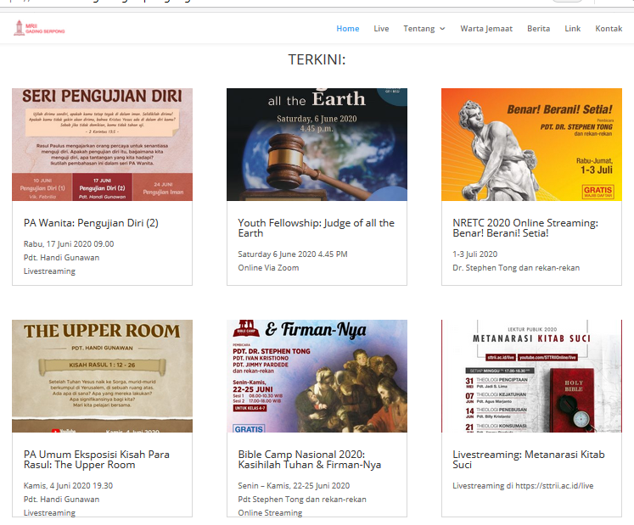Expand the Tentang dropdown chevron
634x525 pixels.
(442, 29)
